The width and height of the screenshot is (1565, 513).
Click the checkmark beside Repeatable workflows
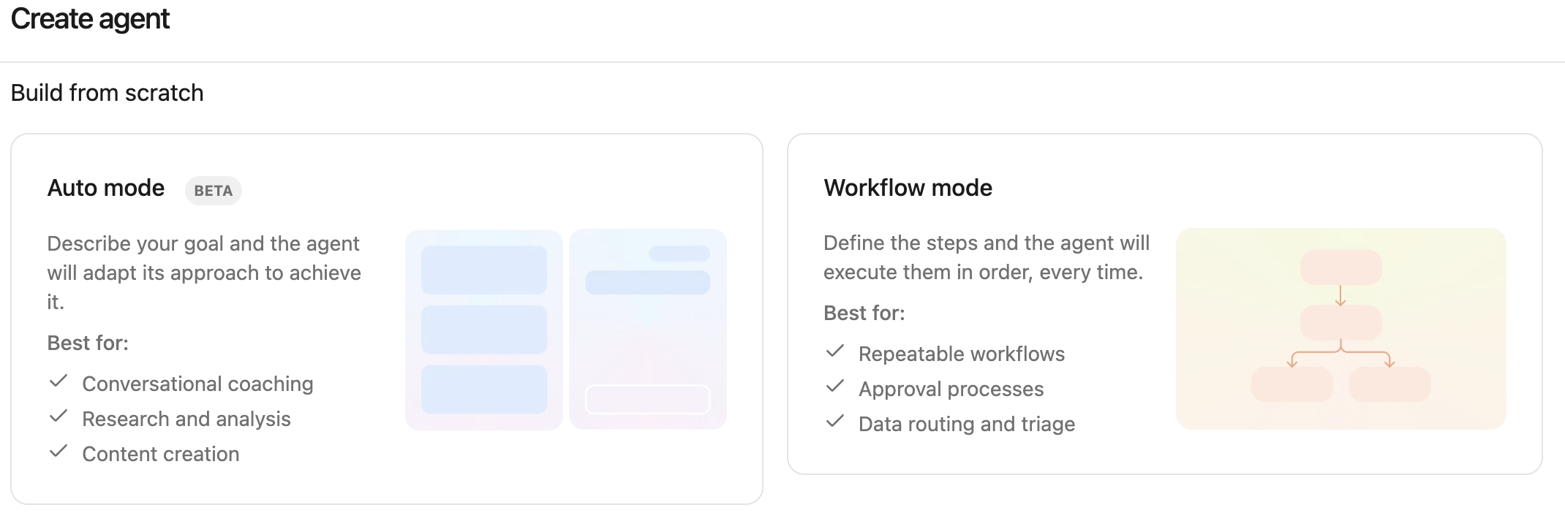point(834,353)
